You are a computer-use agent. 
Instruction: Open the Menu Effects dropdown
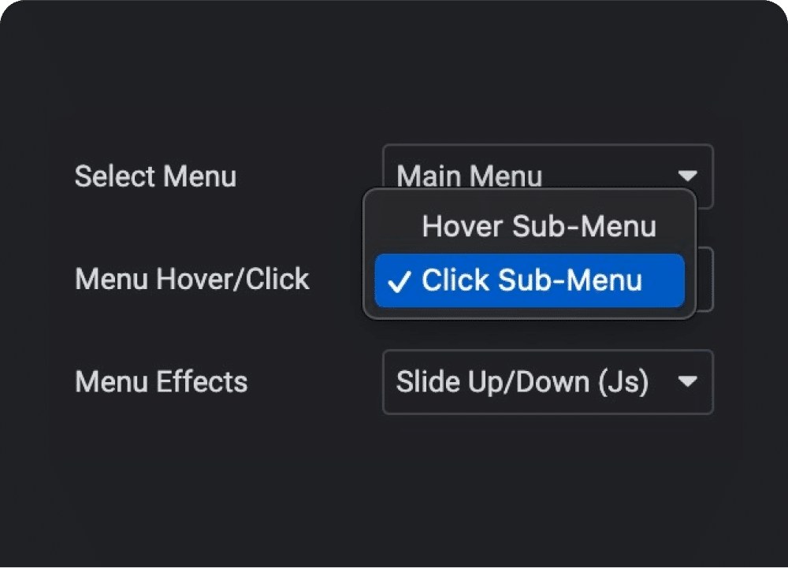click(548, 381)
